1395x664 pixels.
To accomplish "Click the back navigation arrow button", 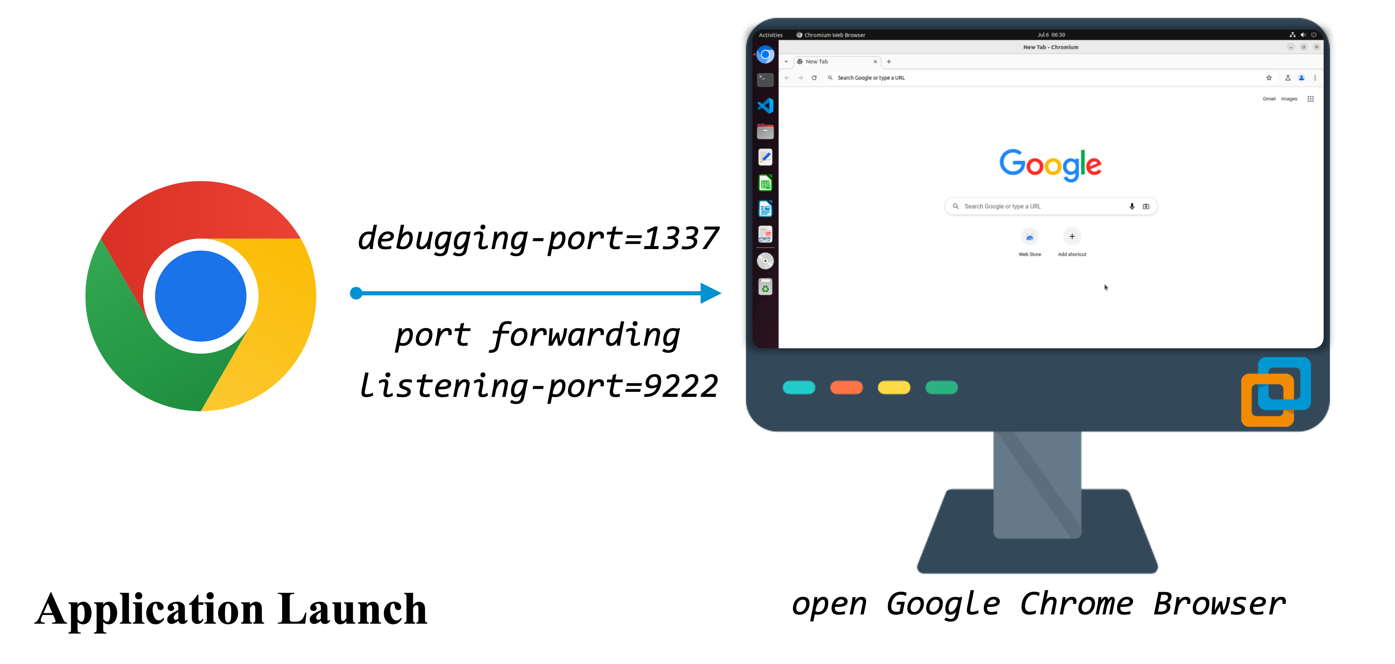I will tap(787, 77).
